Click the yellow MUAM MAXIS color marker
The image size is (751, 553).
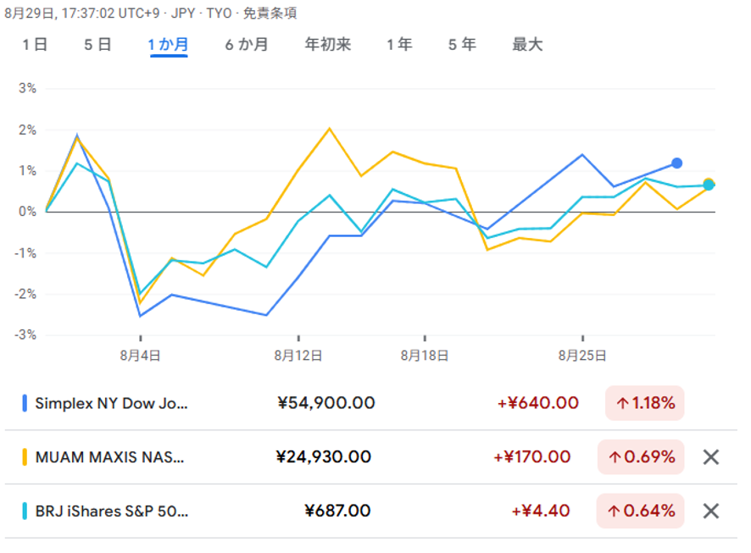point(25,457)
